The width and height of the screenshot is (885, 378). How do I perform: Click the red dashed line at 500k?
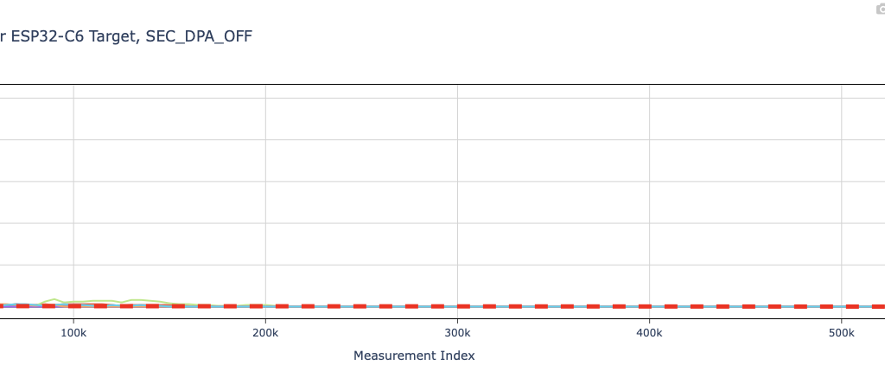point(841,306)
